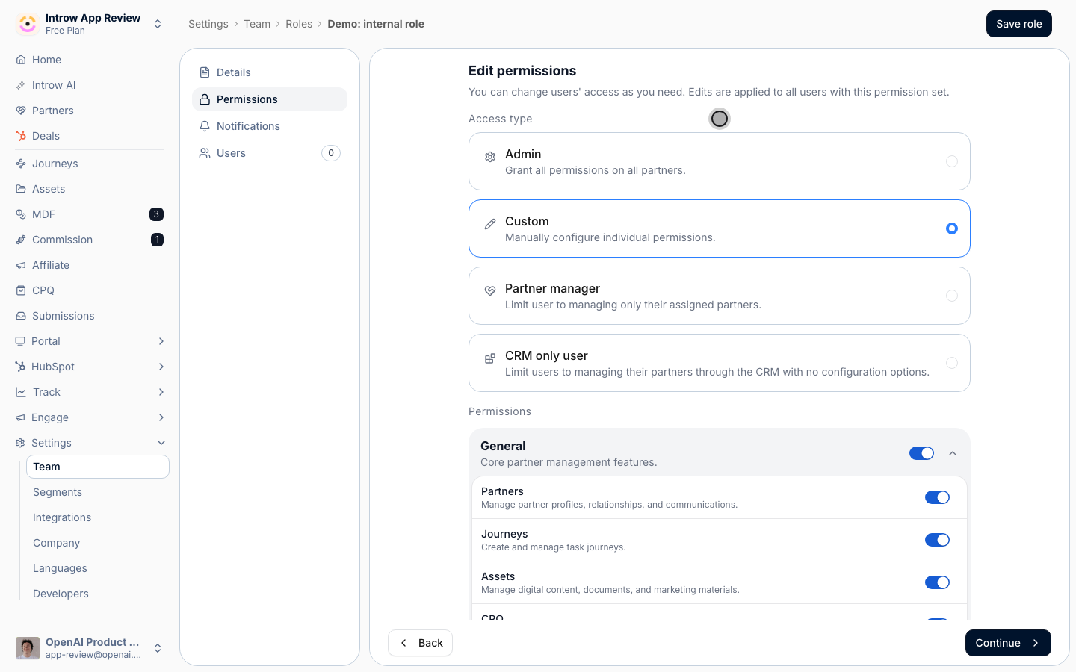Click the Submissions inbox icon

21,316
